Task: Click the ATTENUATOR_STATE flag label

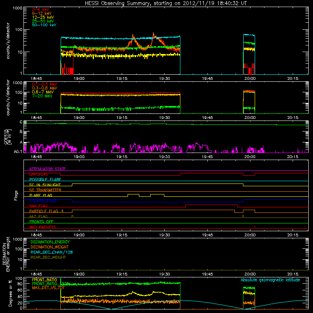Action: [47, 169]
